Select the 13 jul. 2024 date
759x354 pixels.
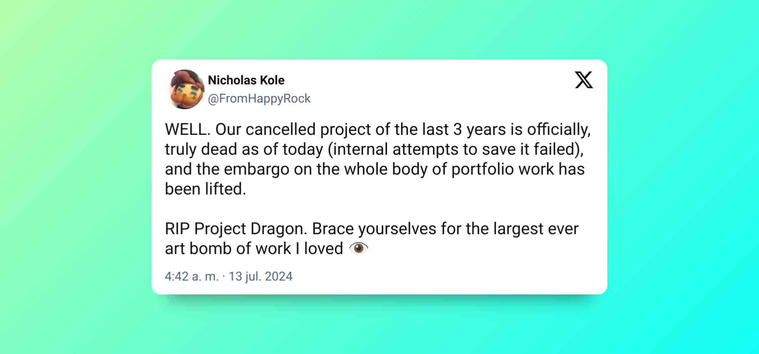pos(261,276)
